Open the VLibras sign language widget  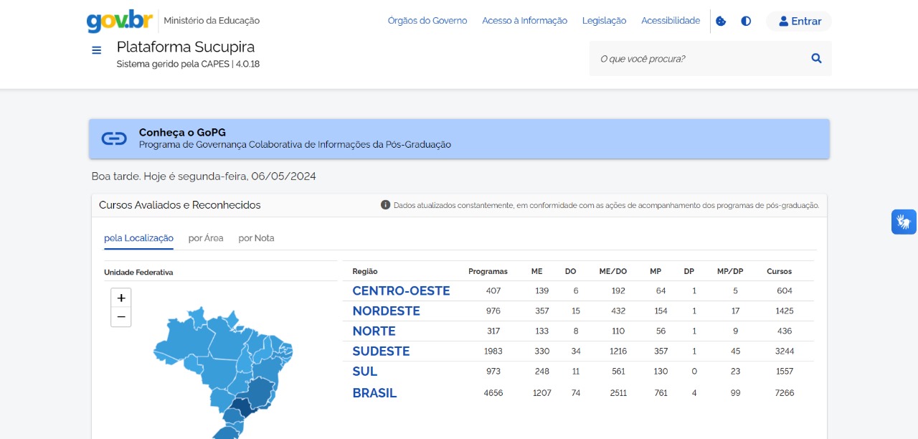click(904, 222)
